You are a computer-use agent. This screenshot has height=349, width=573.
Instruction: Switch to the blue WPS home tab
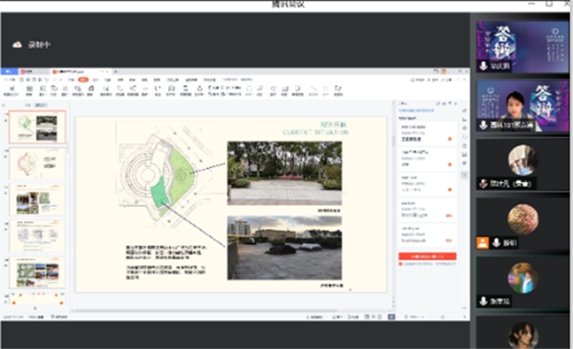click(10, 72)
